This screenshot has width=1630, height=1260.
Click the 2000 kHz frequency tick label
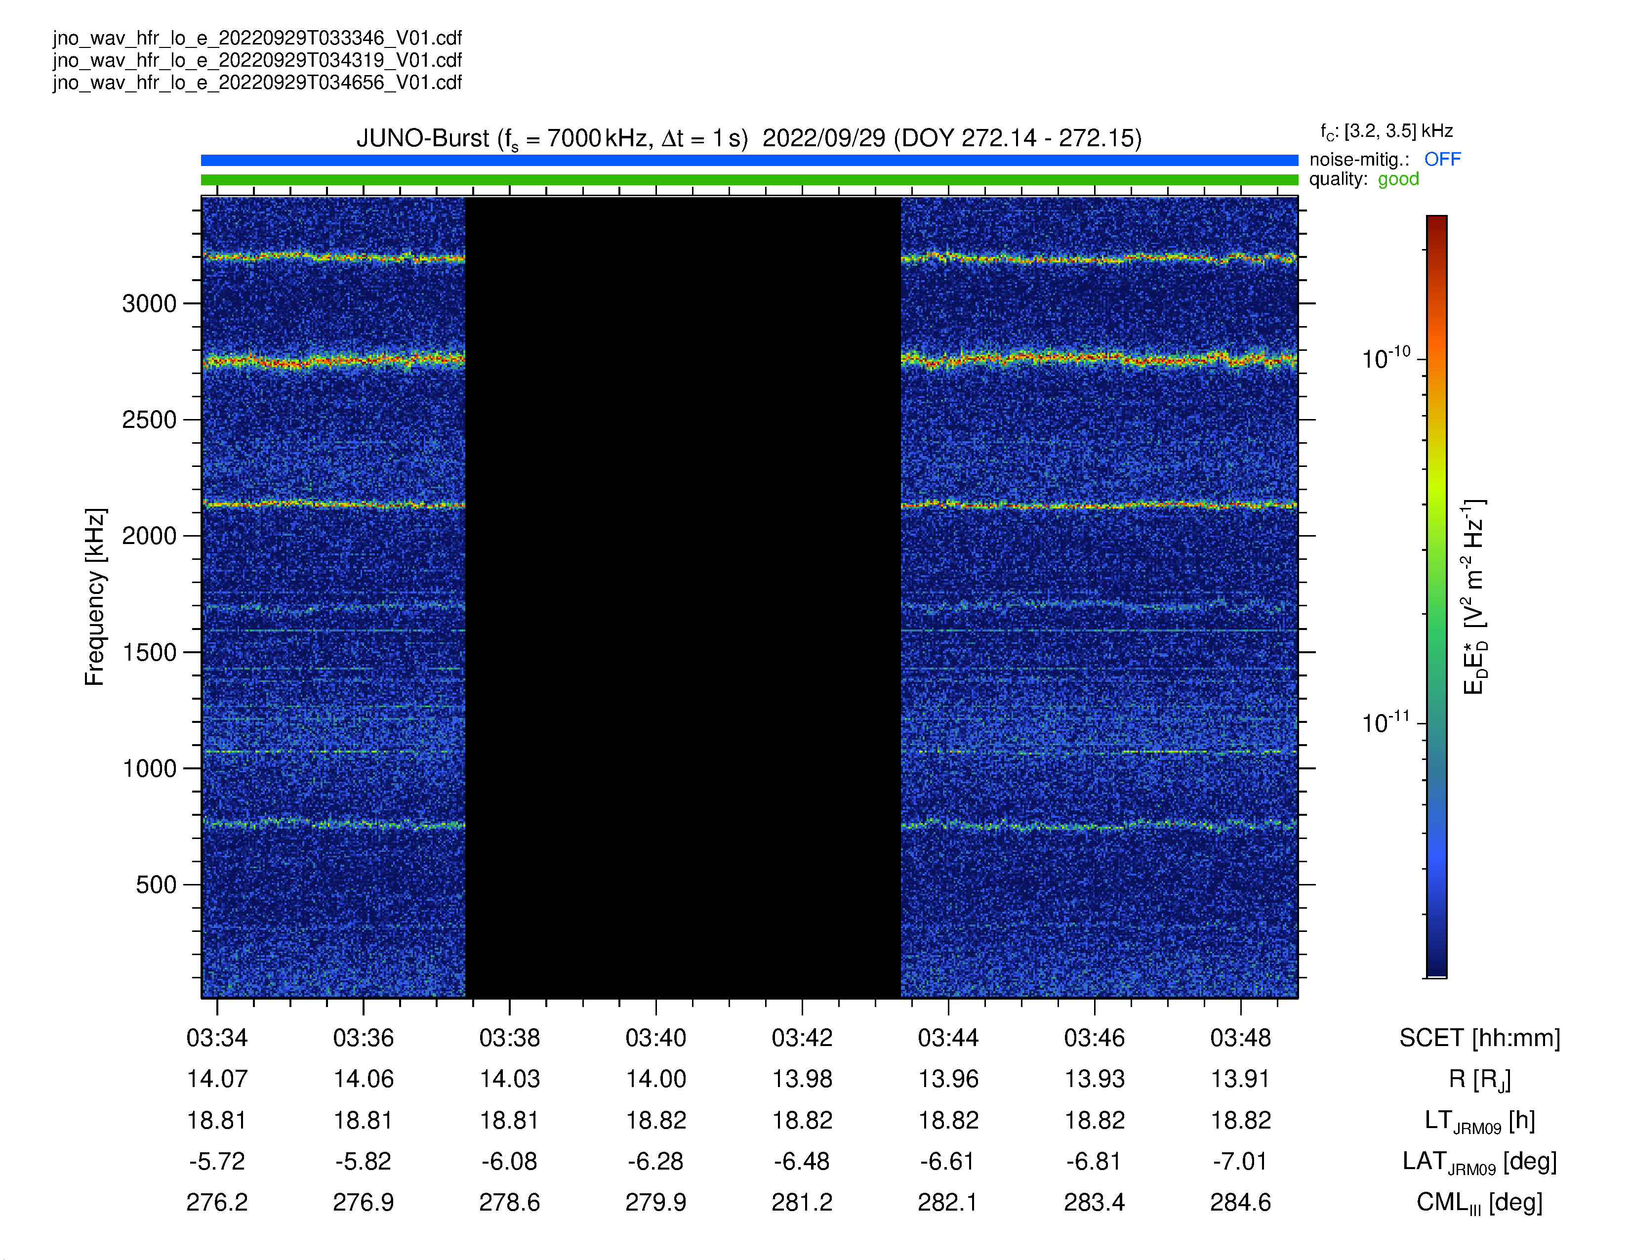tap(149, 536)
